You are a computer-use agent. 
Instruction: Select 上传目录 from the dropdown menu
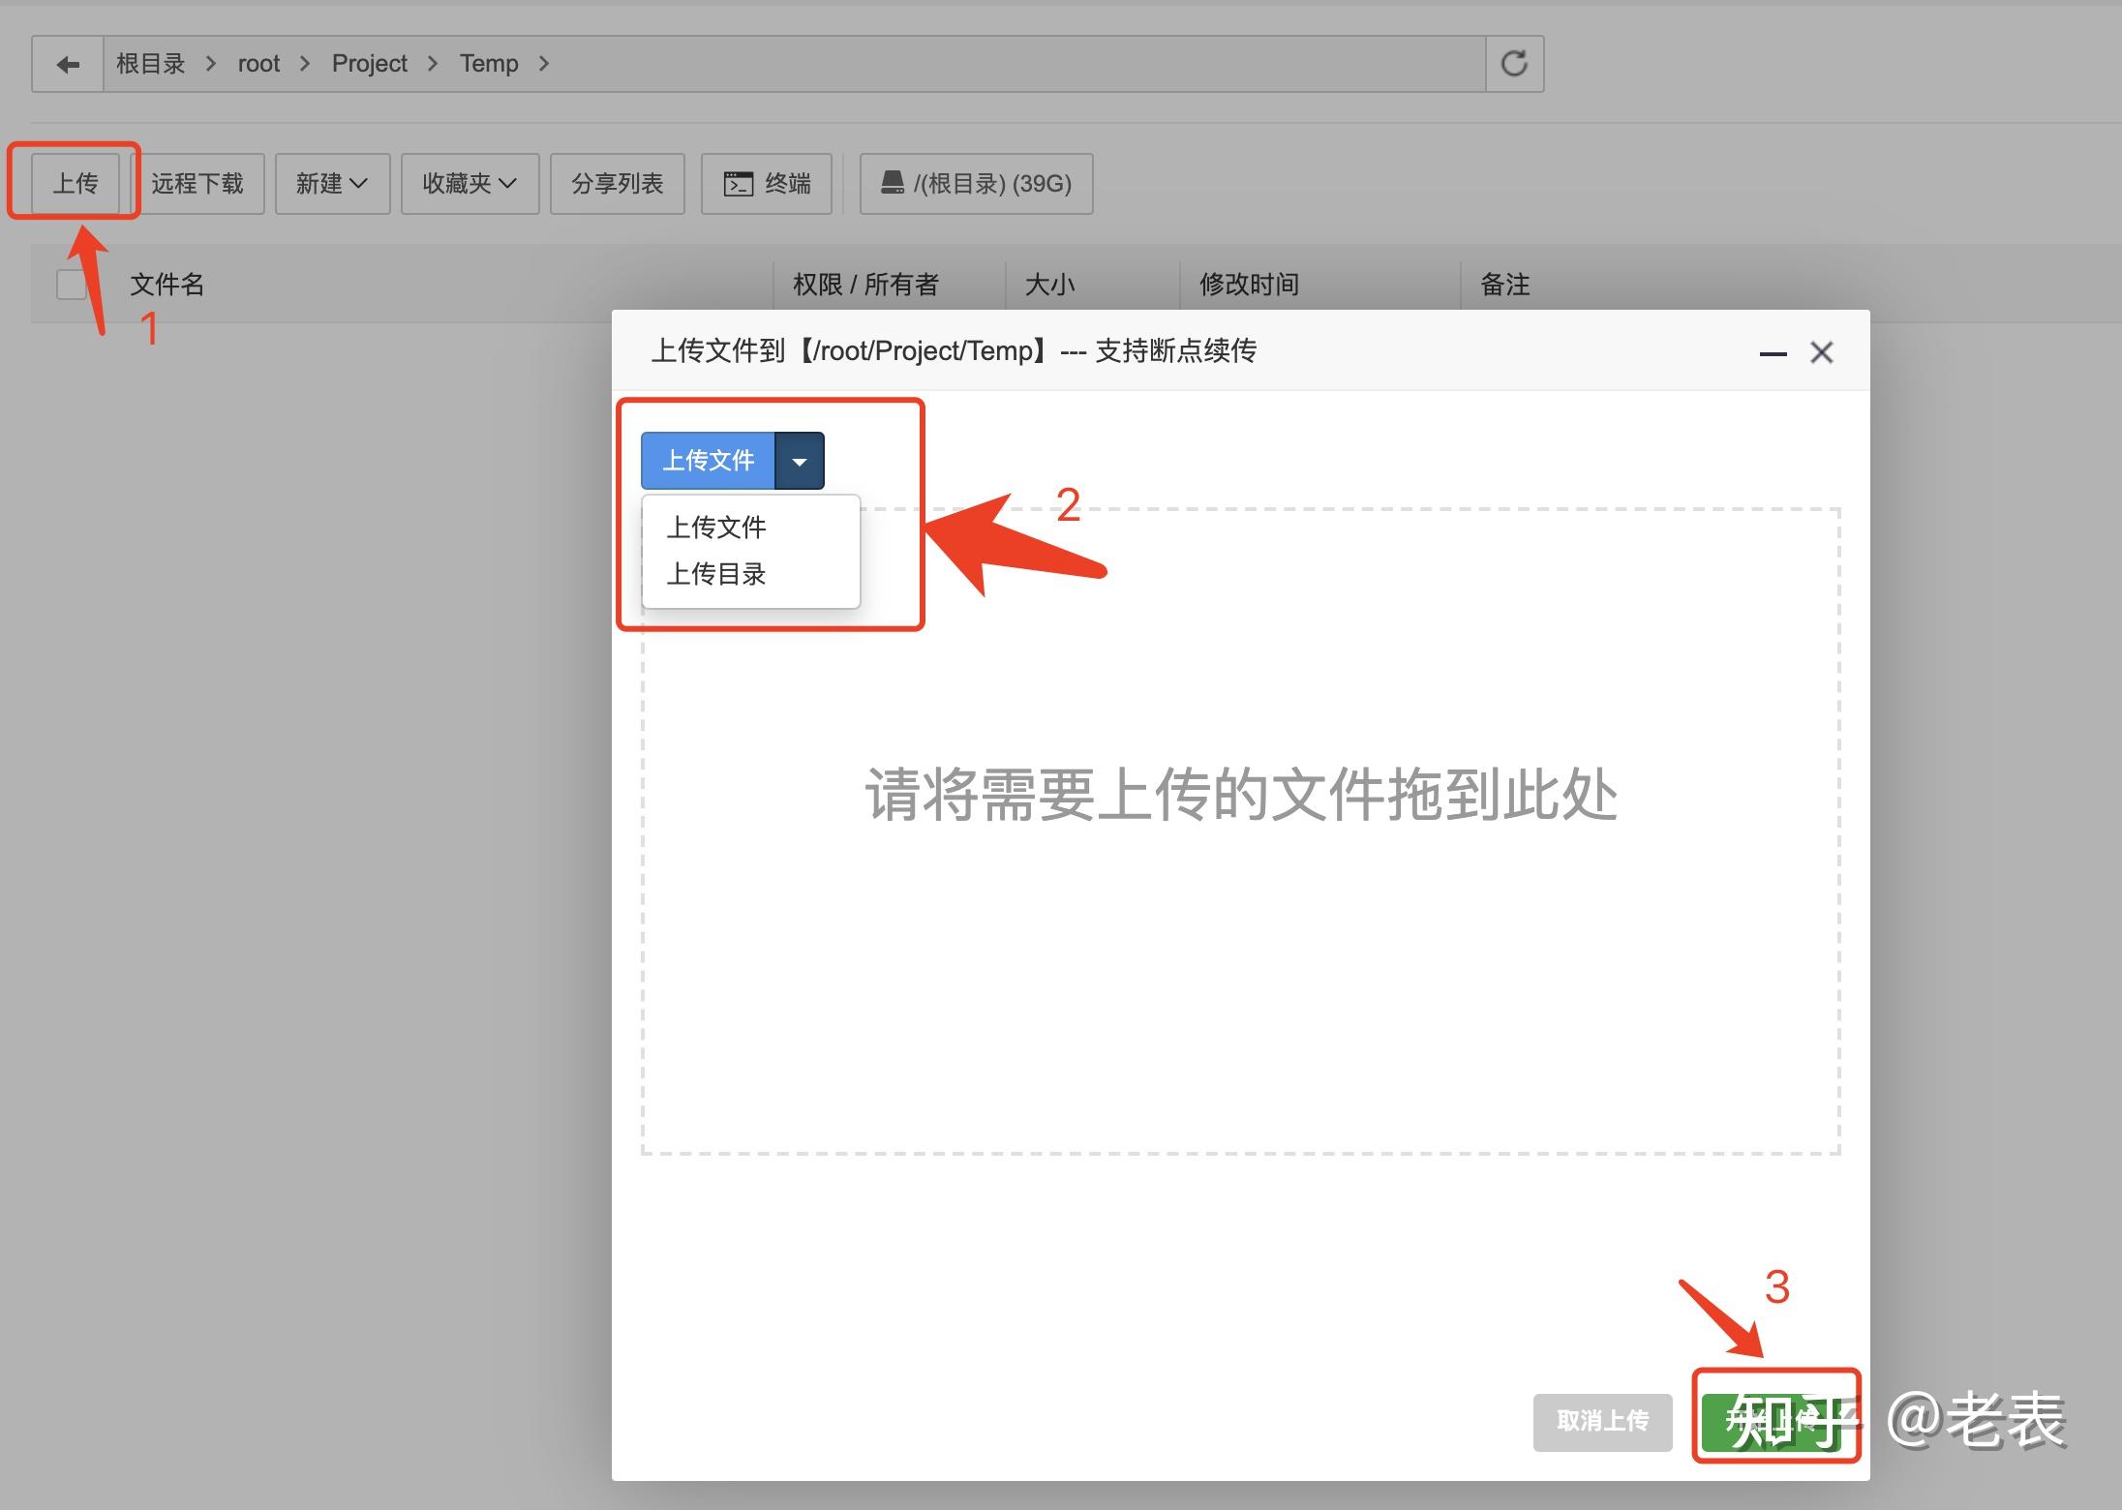tap(715, 573)
